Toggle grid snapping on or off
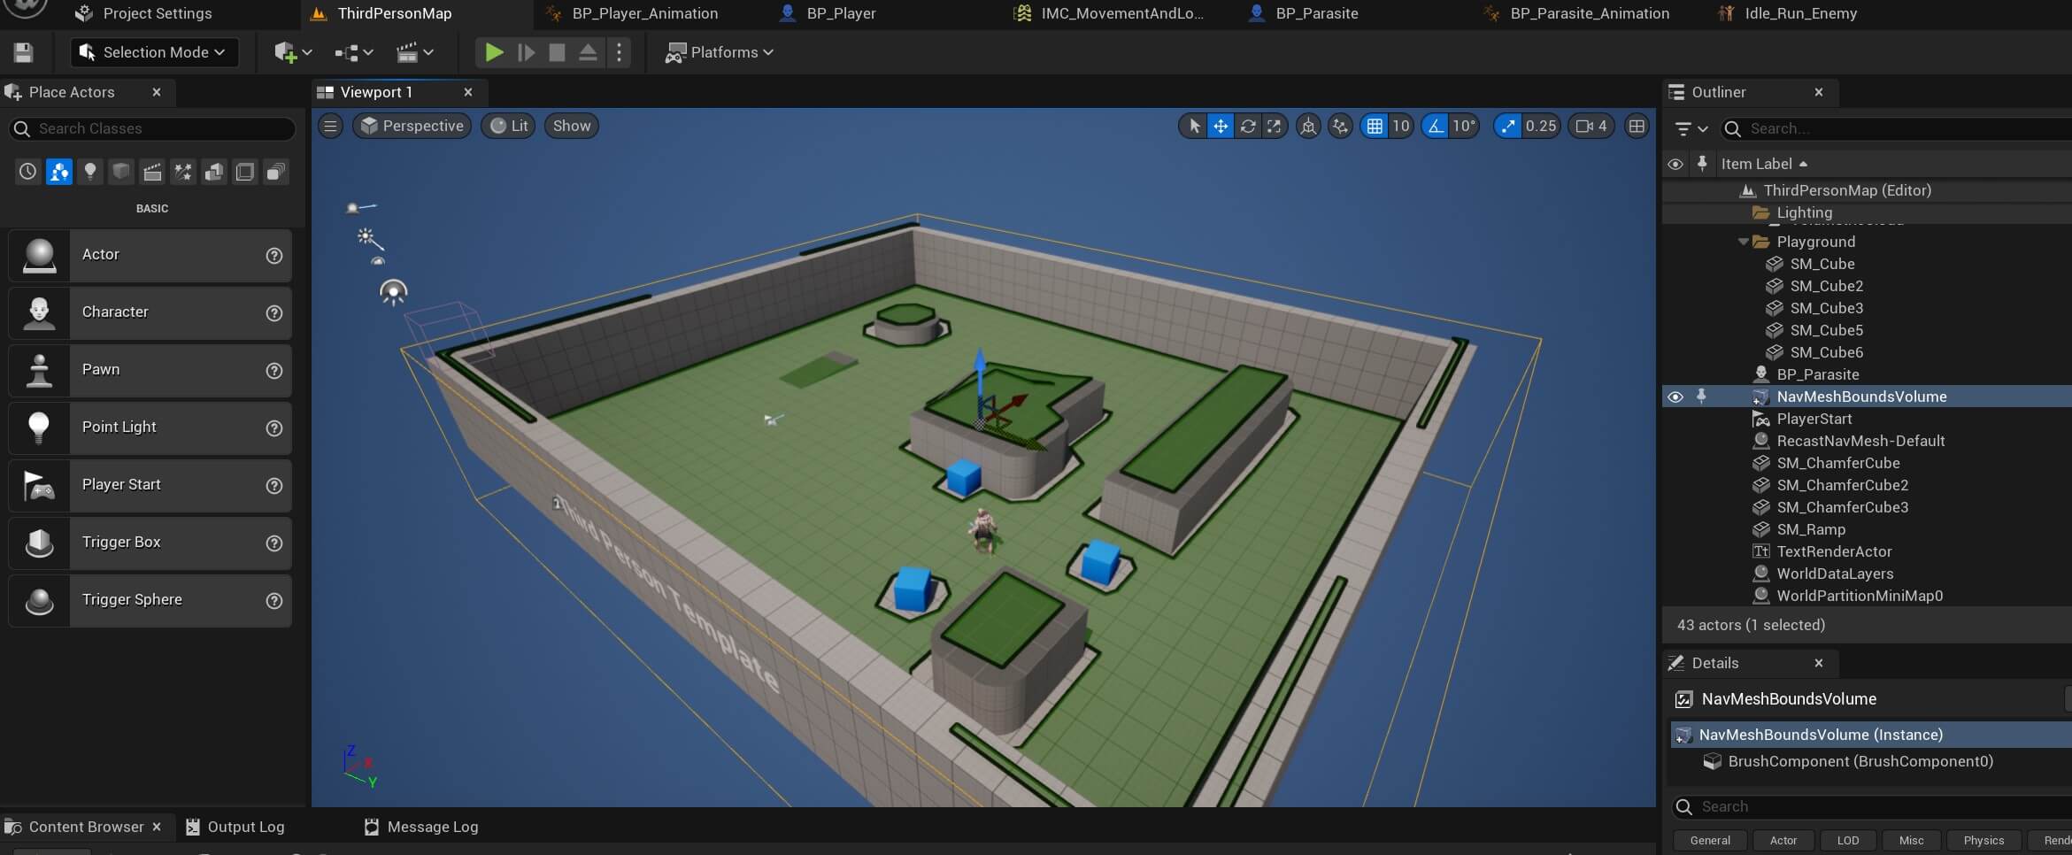2072x855 pixels. 1375,126
